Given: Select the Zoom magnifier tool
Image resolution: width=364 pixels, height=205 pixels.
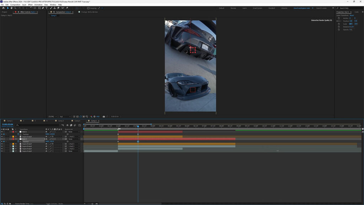Looking at the screenshot, I should (15, 8).
